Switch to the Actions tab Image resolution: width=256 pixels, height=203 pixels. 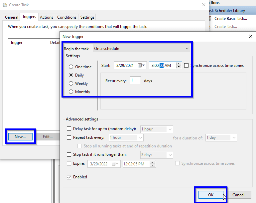click(x=47, y=17)
